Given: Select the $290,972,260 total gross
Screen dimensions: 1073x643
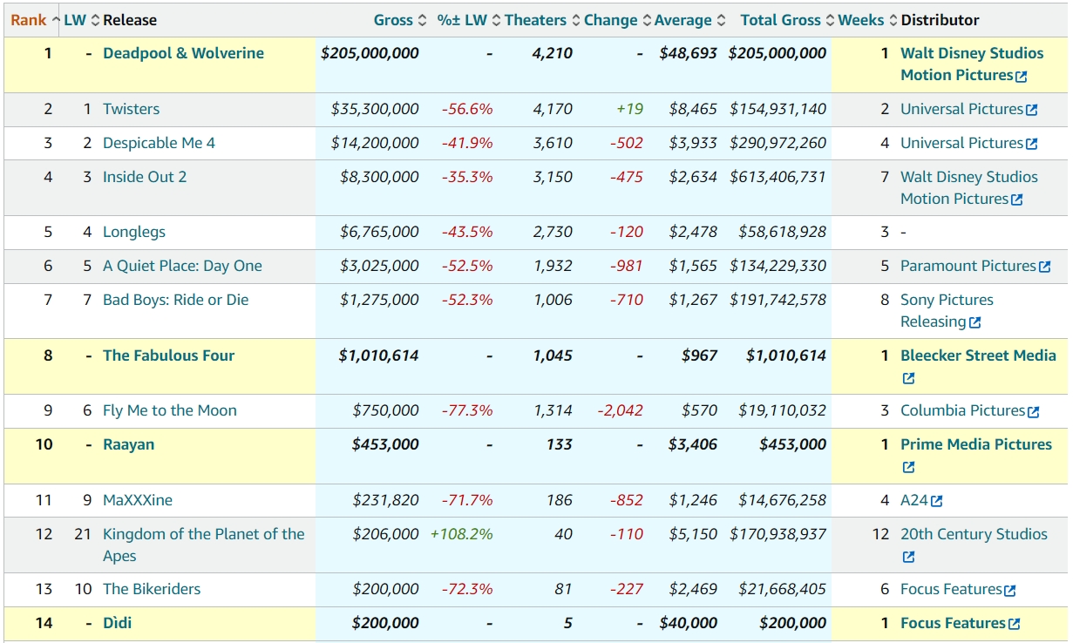Looking at the screenshot, I should point(778,143).
